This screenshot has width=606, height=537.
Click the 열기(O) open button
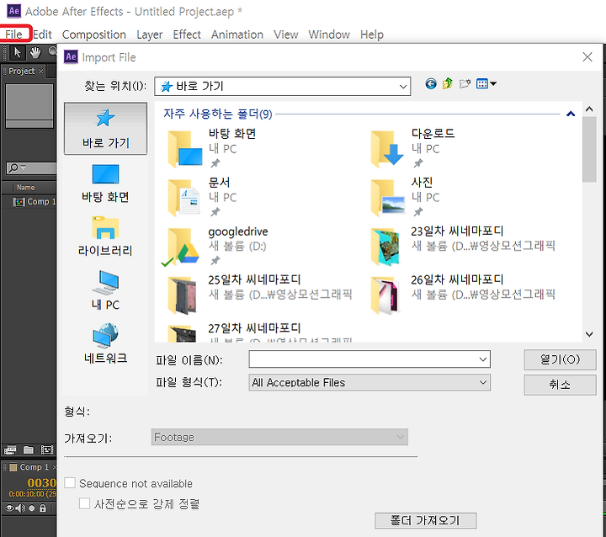click(560, 359)
